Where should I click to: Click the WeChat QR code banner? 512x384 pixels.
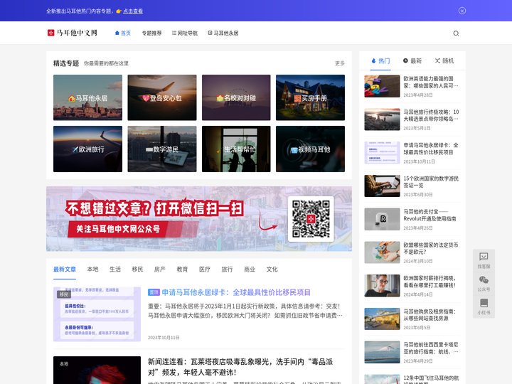(199, 219)
